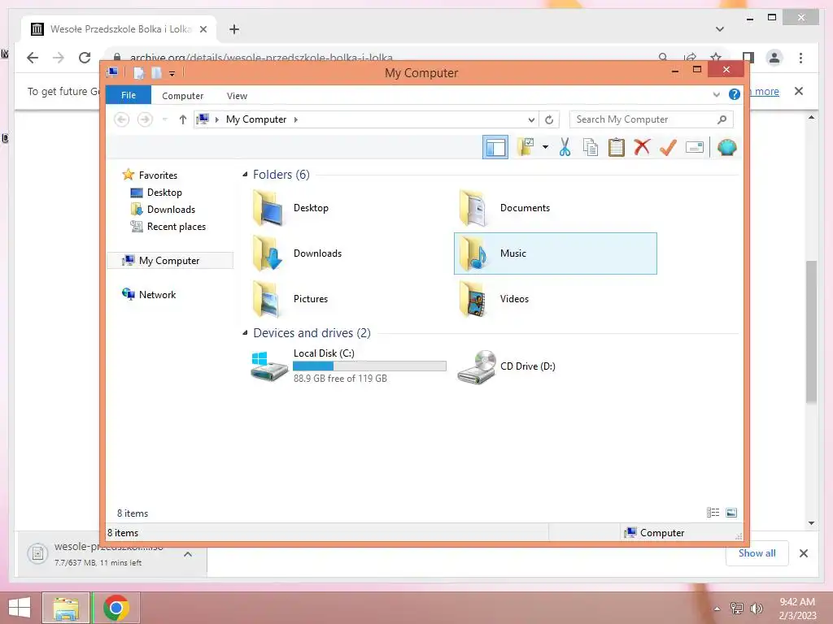
Task: Click Recent places in sidebar
Action: [x=176, y=227]
